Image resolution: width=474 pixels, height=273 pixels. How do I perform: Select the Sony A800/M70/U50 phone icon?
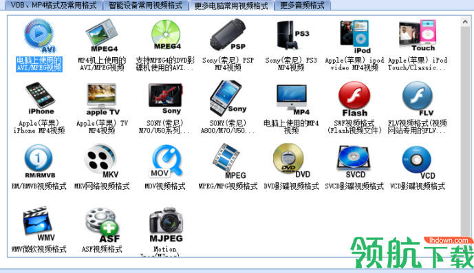click(228, 98)
